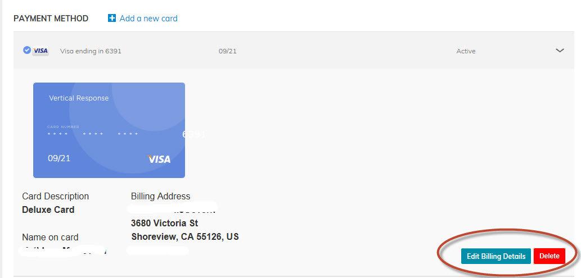Click the Edit Billing Details button
This screenshot has width=581, height=278.
click(496, 256)
